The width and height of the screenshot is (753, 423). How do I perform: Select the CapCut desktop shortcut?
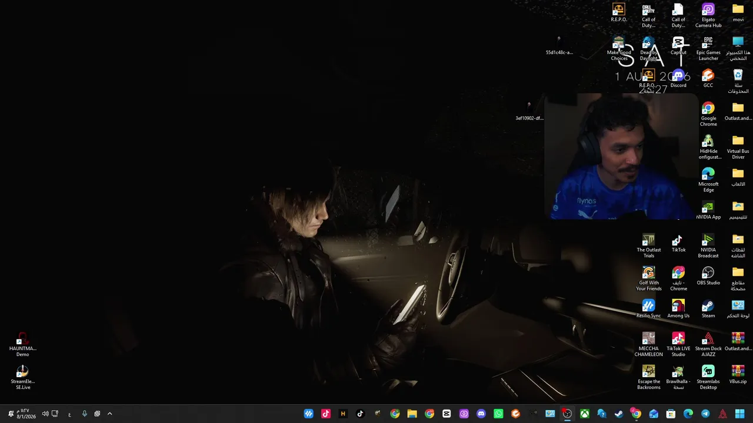click(x=678, y=46)
